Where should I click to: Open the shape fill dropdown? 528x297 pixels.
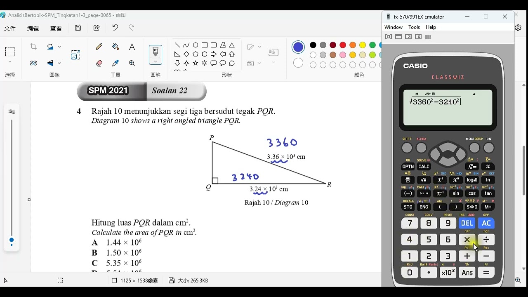[x=259, y=63]
